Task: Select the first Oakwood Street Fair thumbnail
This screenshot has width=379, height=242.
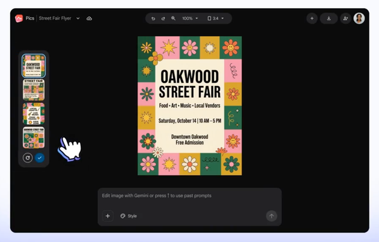Action: coord(33,66)
